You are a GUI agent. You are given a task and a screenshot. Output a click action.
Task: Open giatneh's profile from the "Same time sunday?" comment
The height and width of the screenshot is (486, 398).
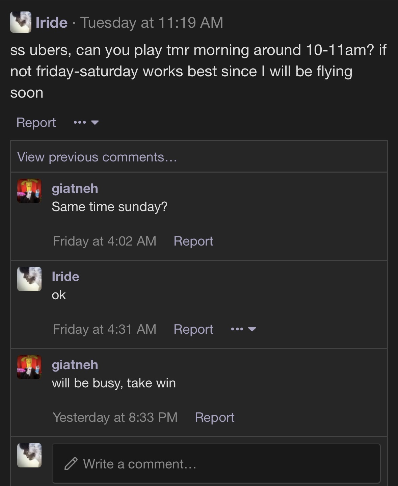[x=75, y=188]
